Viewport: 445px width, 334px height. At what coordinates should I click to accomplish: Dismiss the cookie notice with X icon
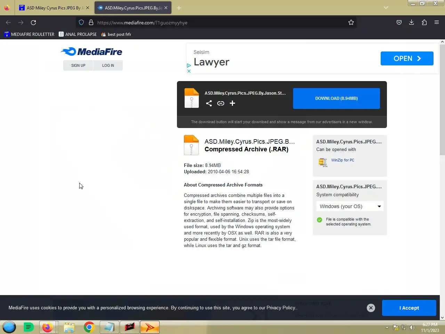point(371,308)
